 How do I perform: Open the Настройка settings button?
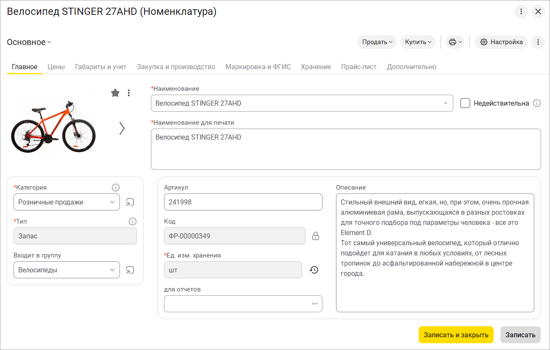coord(501,42)
